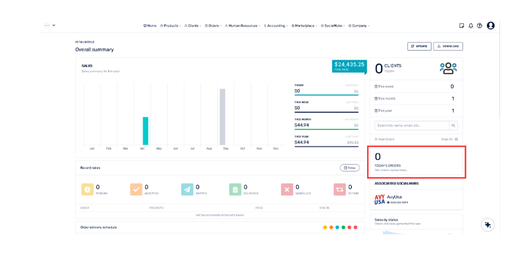Open the sparkle AI assistant button

488,225
